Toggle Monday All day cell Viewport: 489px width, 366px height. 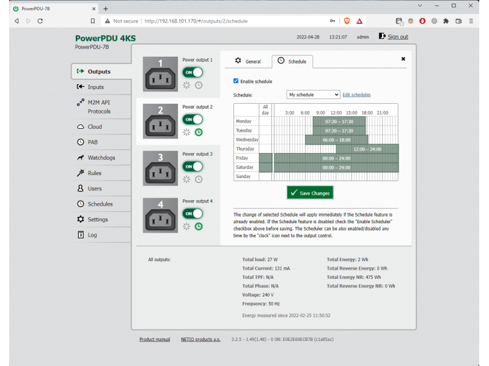pyautogui.click(x=265, y=121)
